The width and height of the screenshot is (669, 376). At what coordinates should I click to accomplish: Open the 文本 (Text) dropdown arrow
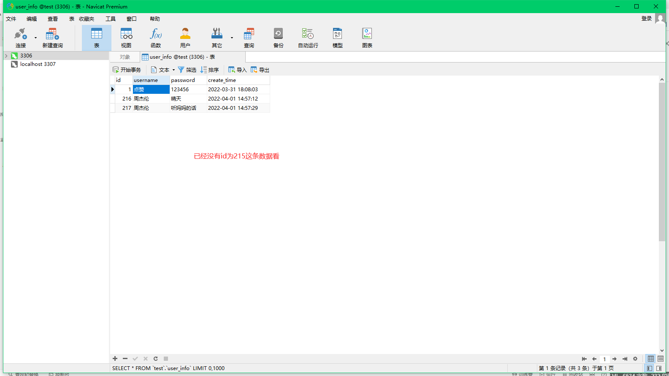(173, 70)
